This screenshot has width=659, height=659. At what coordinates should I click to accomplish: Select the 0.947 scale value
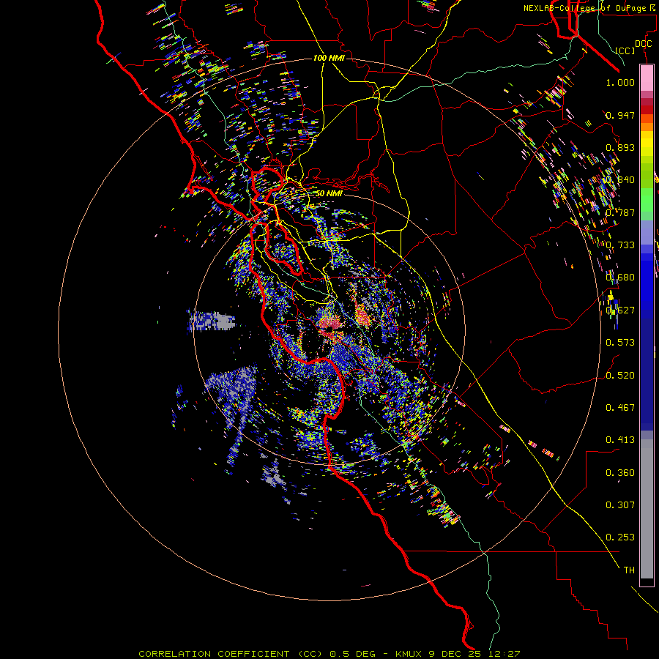coord(620,115)
